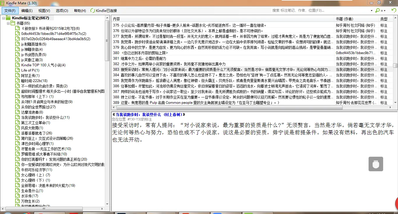This screenshot has width=398, height=214.
Task: Open the 帮助(H) menu
Action: [80, 10]
